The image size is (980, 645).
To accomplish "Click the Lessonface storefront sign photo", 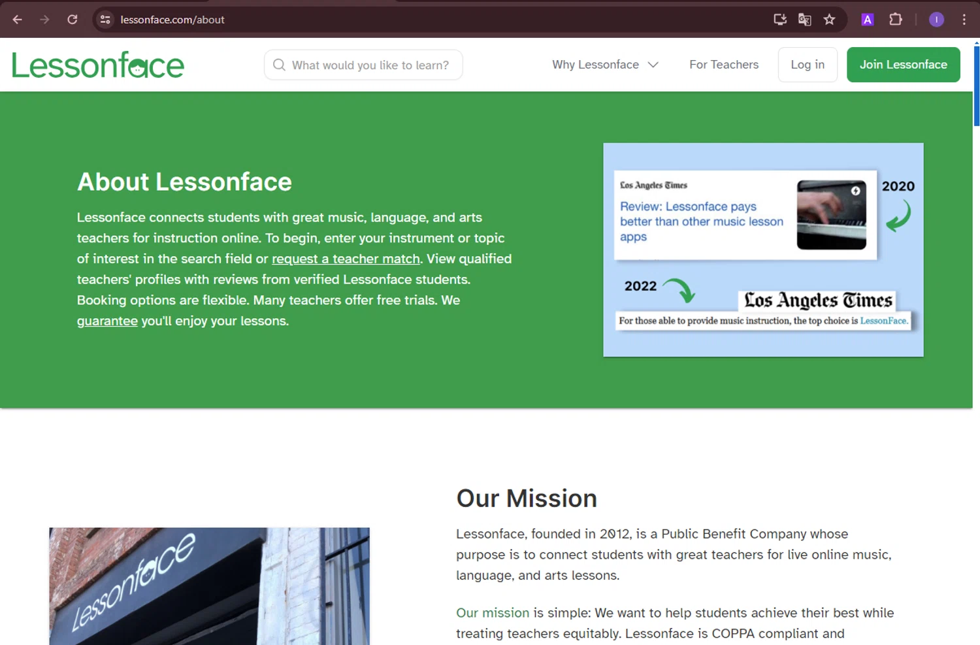I will [x=209, y=586].
